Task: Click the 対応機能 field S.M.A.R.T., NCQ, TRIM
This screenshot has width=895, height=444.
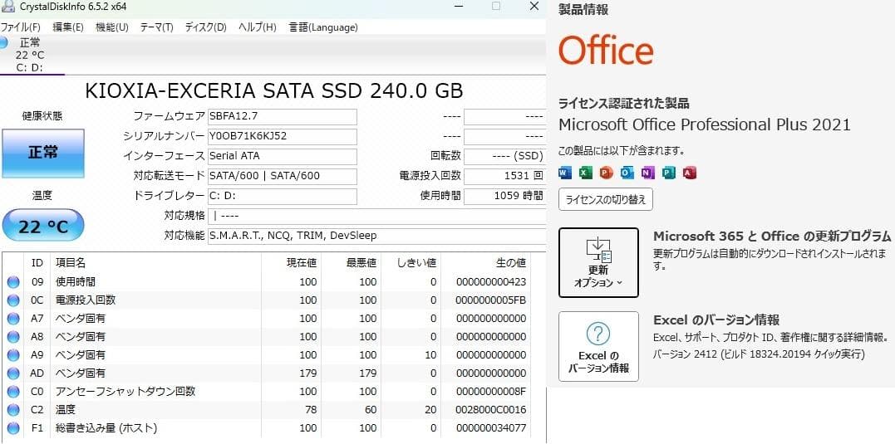Action: 376,236
